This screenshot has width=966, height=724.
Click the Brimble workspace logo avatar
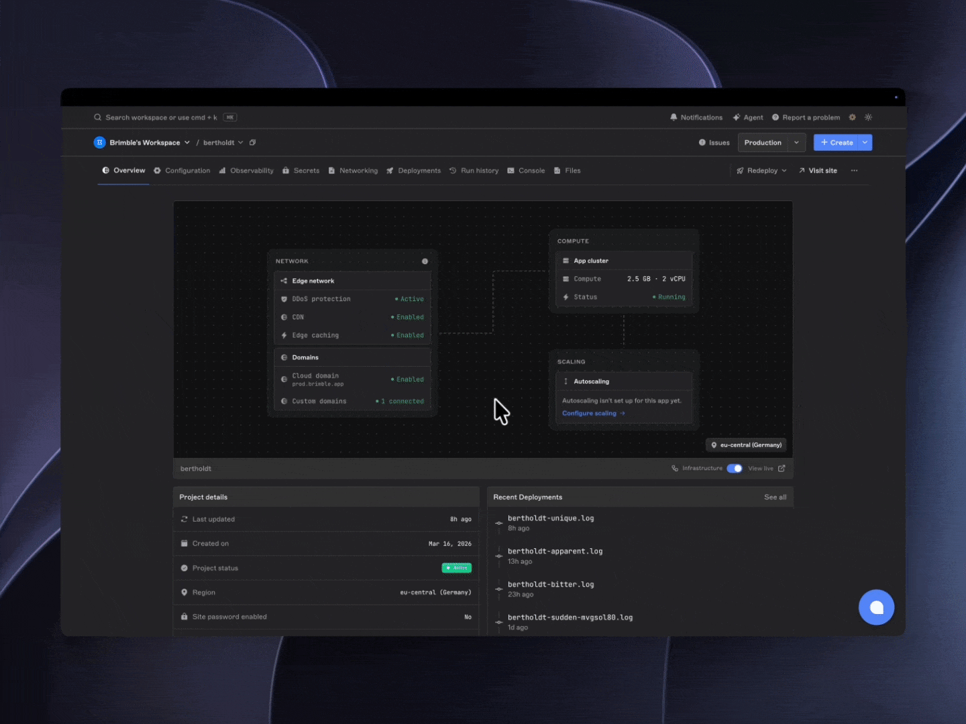(100, 143)
